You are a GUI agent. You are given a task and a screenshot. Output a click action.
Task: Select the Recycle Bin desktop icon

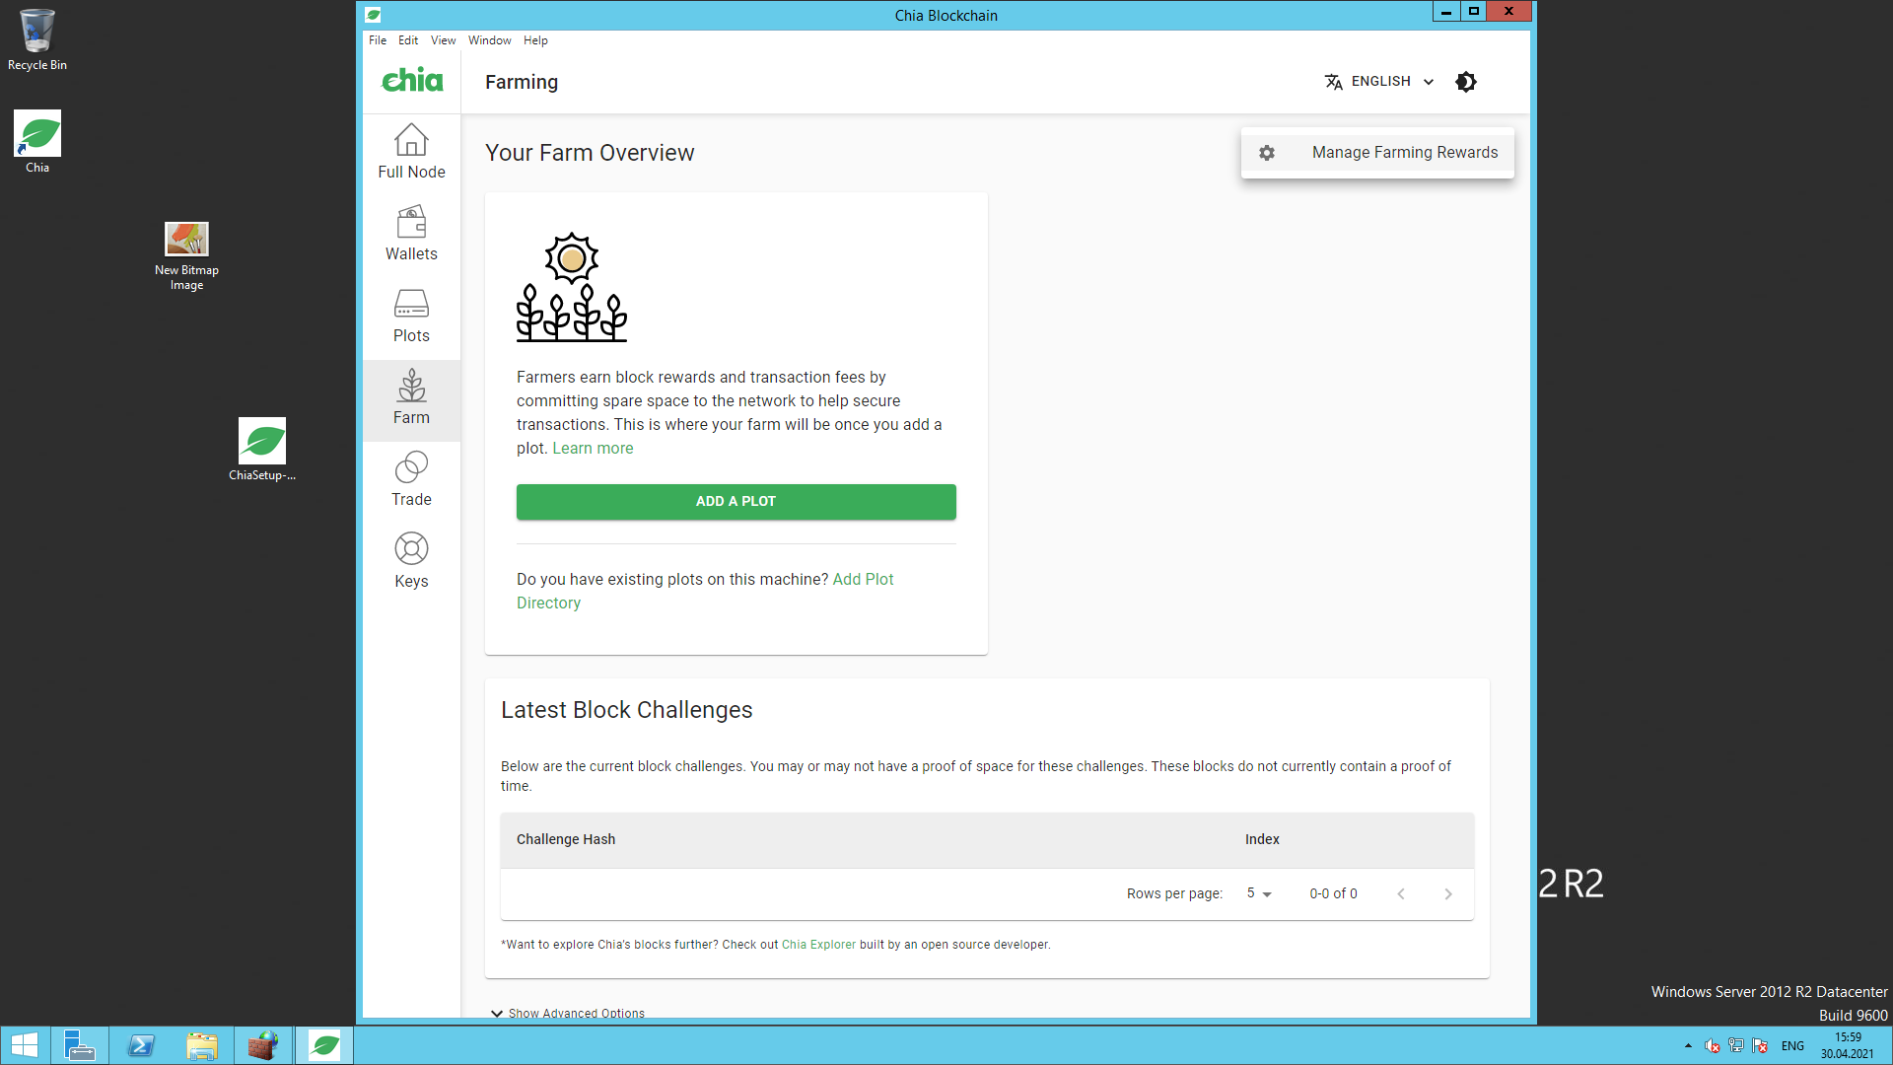[x=37, y=40]
